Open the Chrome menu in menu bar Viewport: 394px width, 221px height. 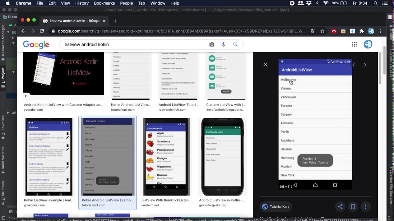[x=23, y=3]
